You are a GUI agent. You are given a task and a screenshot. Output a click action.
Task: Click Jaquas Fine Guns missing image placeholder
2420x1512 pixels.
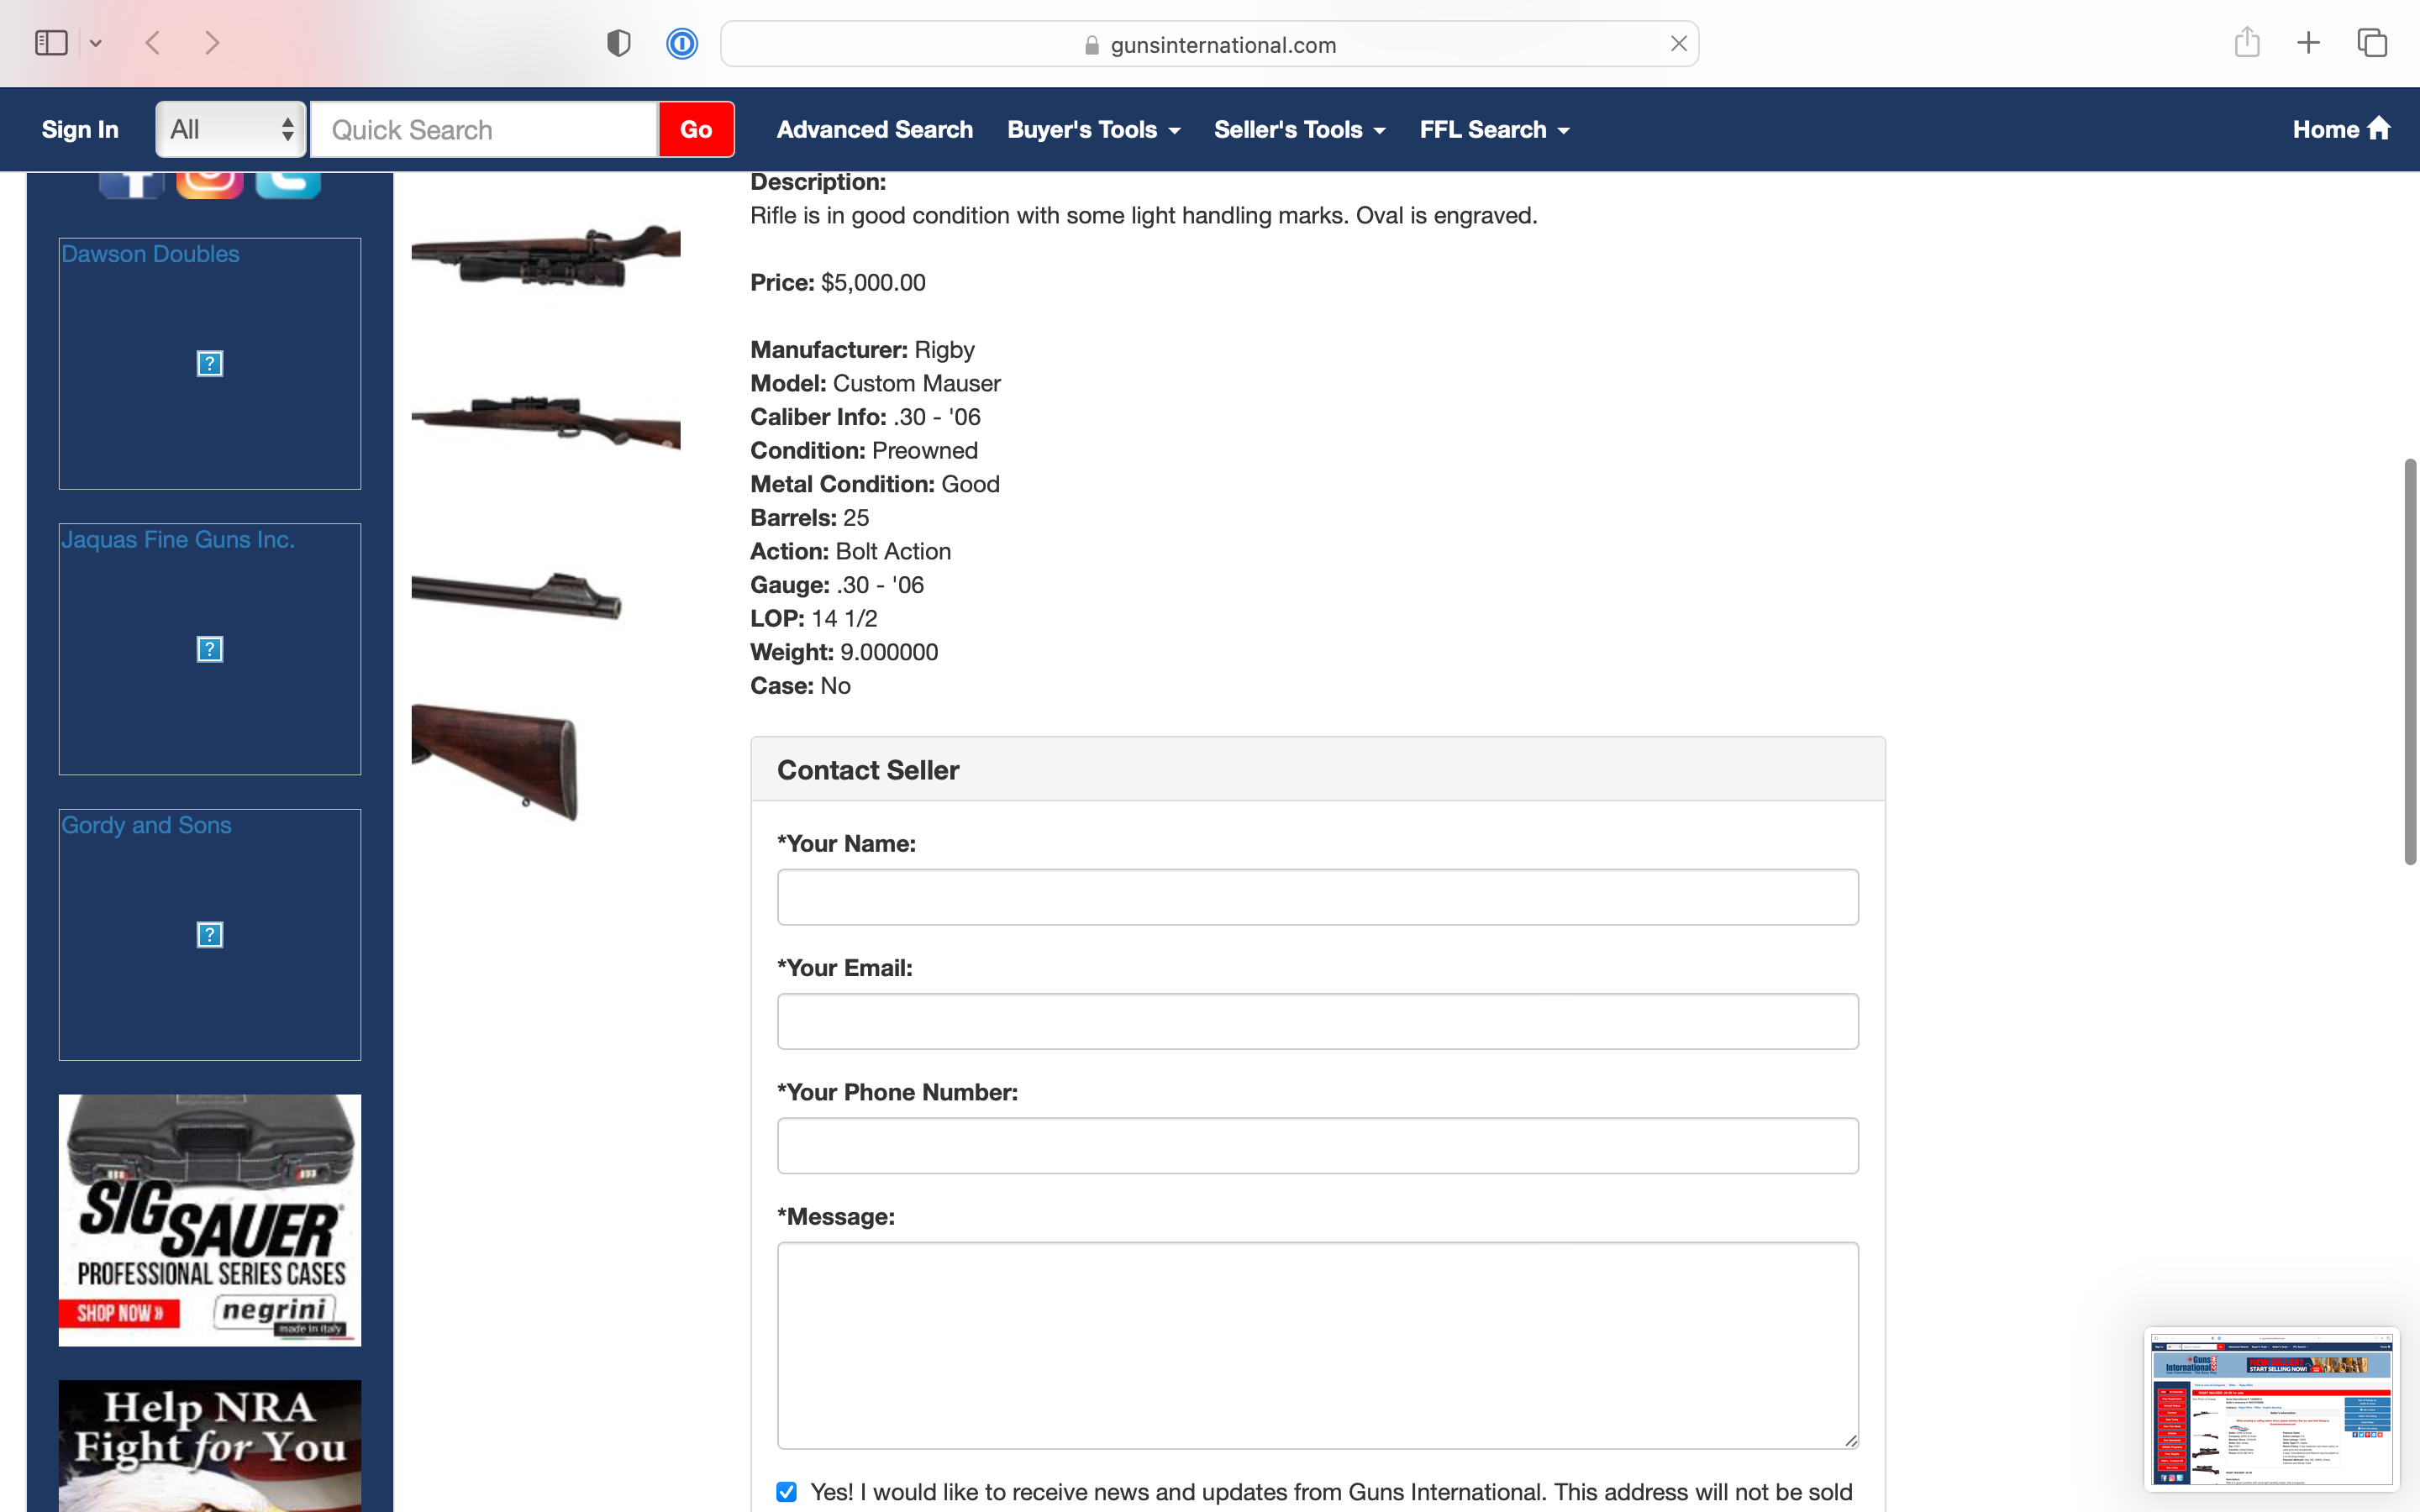coord(210,649)
